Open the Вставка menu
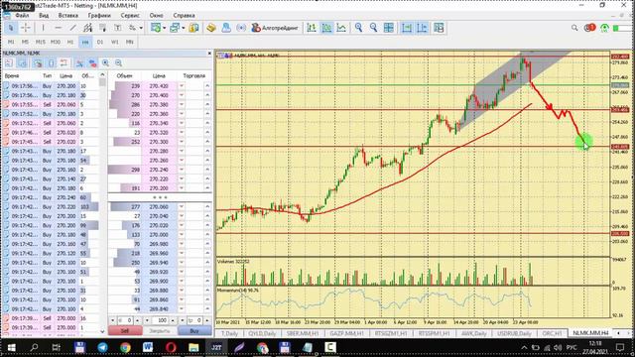 [68, 16]
